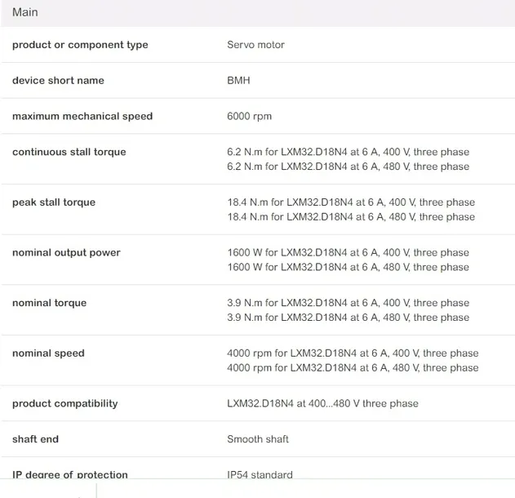Viewport: 515px width, 498px height.
Task: Click the 4000 rpm 400 V line
Action: coord(353,353)
